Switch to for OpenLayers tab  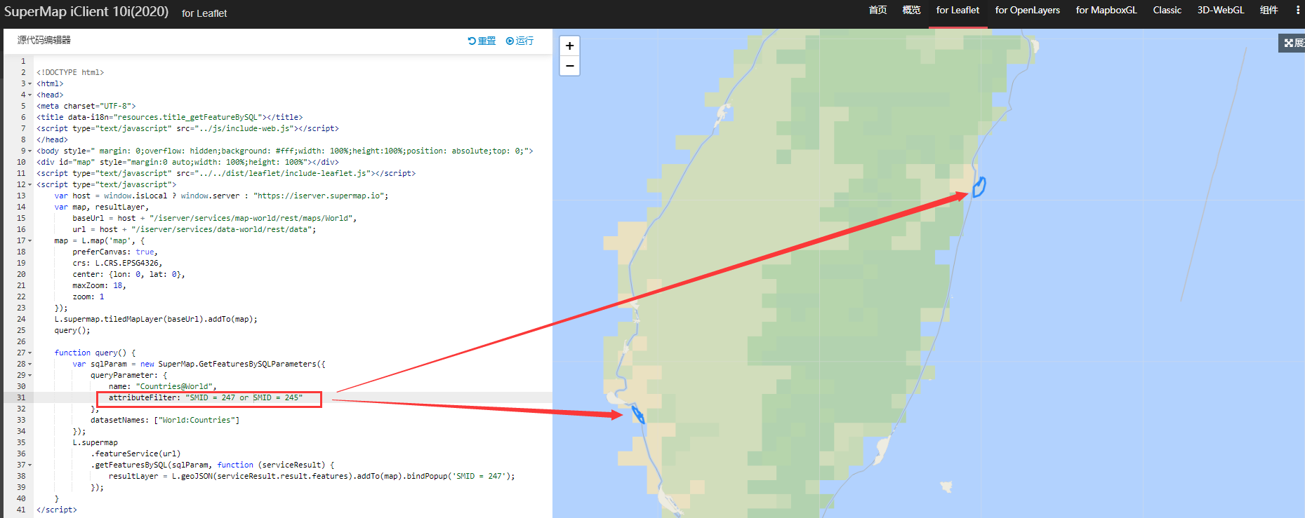[x=1027, y=10]
